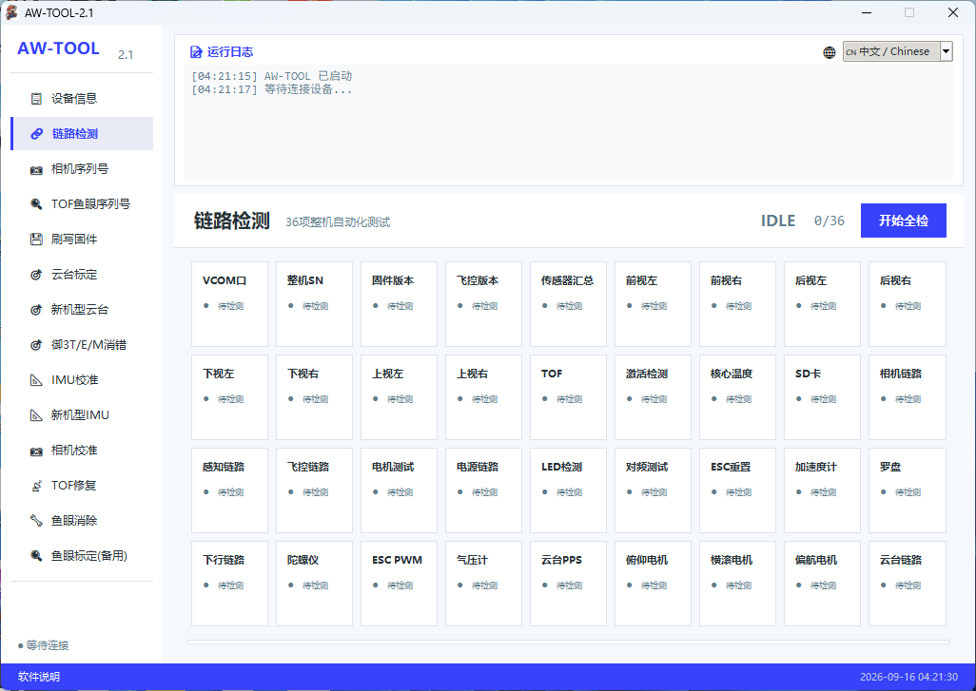Click the 偏航电机 test card
976x691 pixels.
point(822,584)
